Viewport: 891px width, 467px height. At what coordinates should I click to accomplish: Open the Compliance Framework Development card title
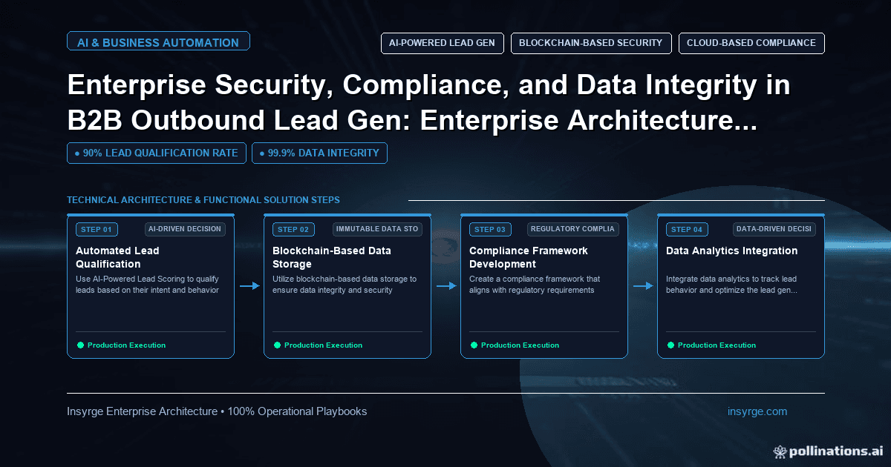(x=529, y=257)
